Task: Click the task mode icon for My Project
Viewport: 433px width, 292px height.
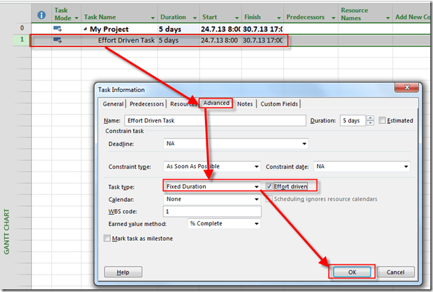Action: pyautogui.click(x=58, y=29)
